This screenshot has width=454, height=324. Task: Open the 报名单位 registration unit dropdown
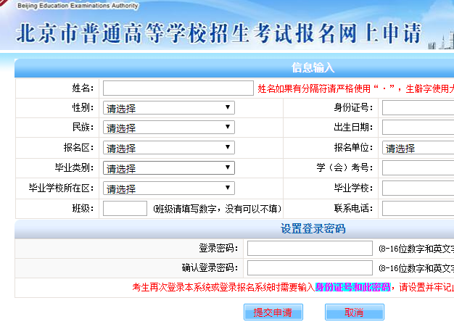(x=418, y=148)
